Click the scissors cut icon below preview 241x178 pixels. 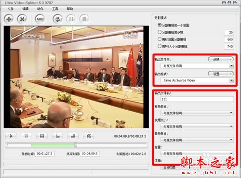click(89, 136)
